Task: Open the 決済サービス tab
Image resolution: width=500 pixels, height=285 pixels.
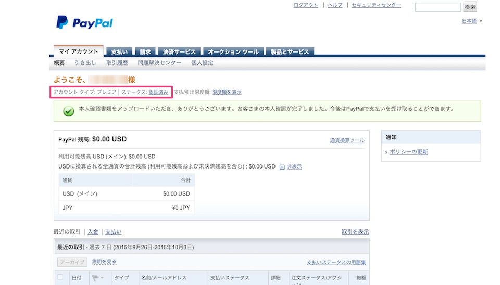Action: (x=179, y=52)
